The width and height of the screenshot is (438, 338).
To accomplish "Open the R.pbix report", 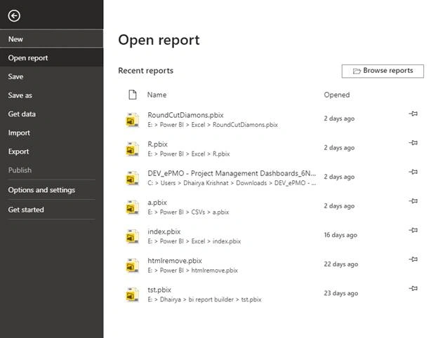I will [157, 144].
